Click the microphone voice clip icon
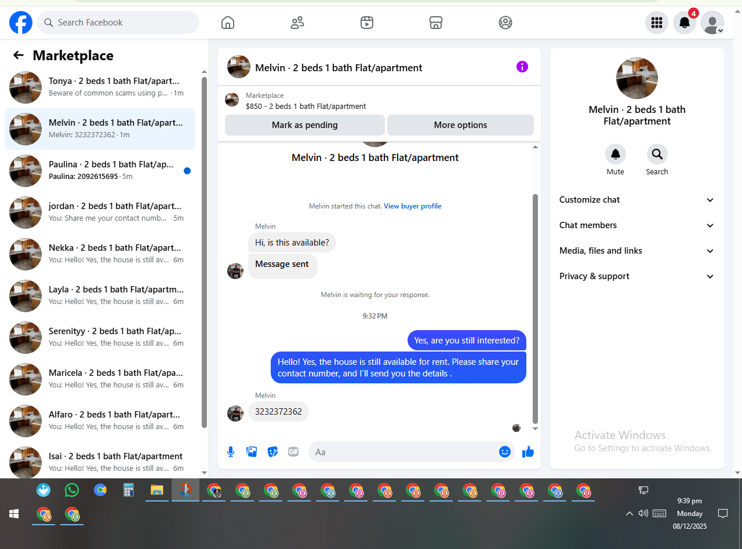 pyautogui.click(x=231, y=452)
